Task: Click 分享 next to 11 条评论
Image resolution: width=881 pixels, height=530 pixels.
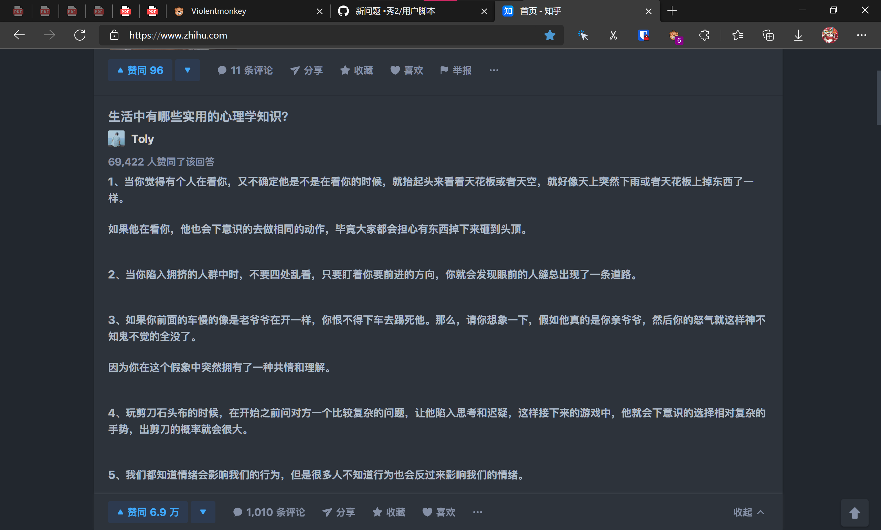Action: click(306, 70)
